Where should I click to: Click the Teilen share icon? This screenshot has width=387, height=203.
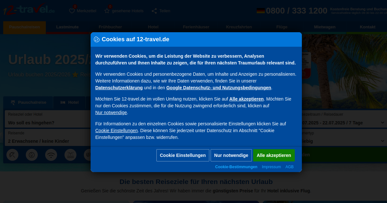coord(154,11)
